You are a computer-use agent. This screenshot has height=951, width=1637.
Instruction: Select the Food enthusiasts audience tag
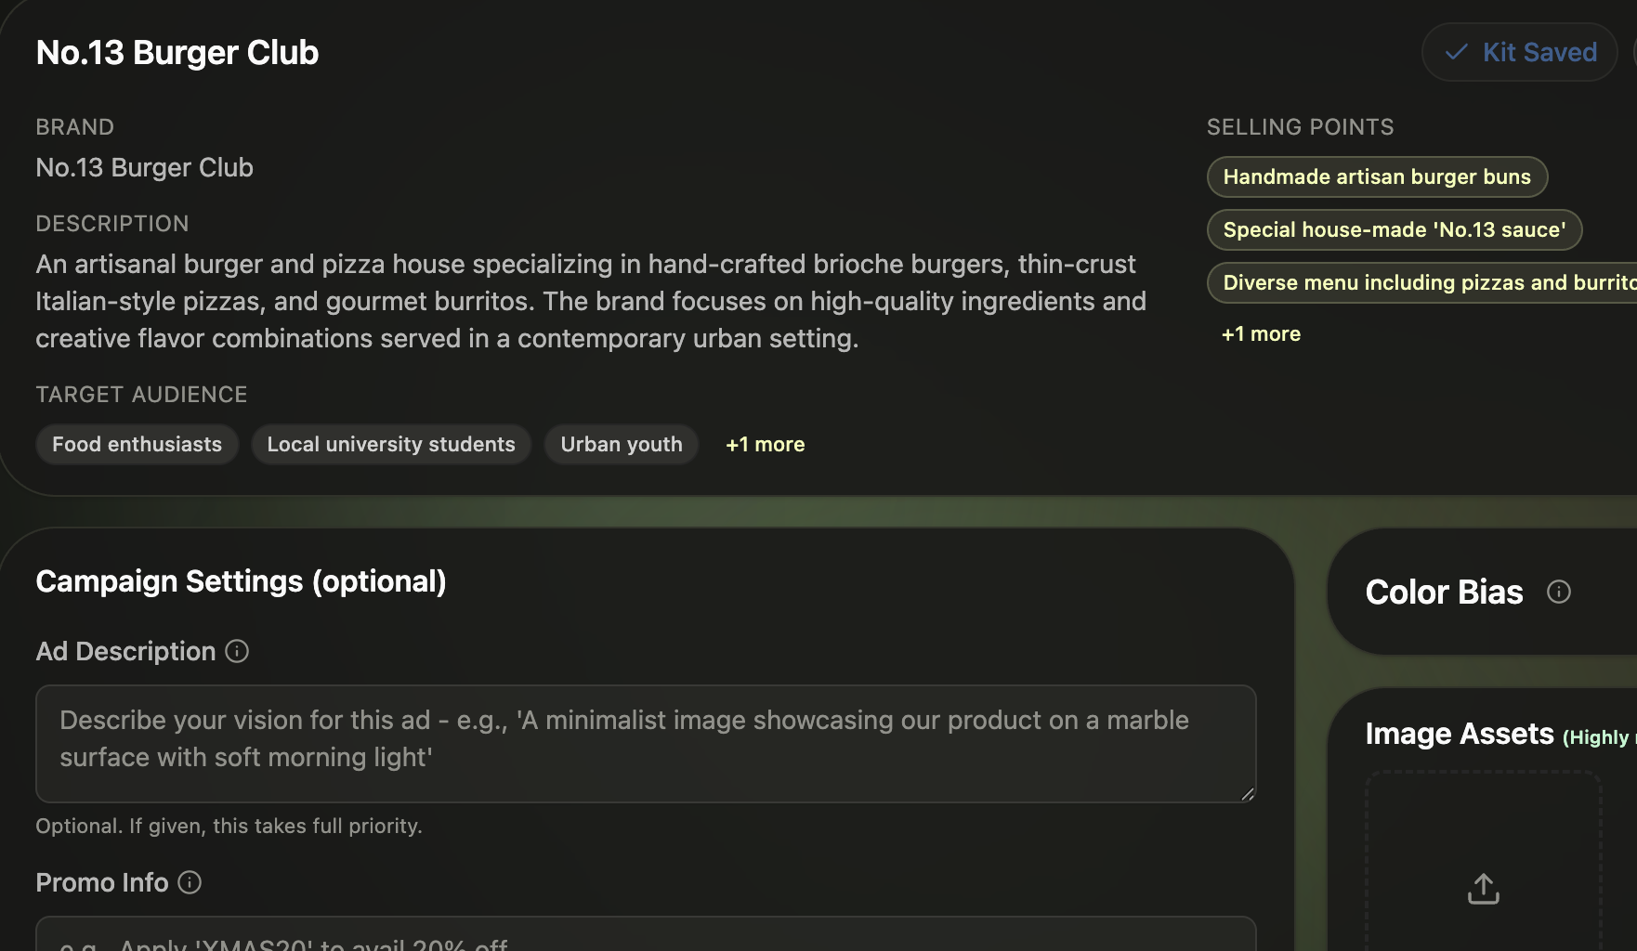(x=138, y=445)
